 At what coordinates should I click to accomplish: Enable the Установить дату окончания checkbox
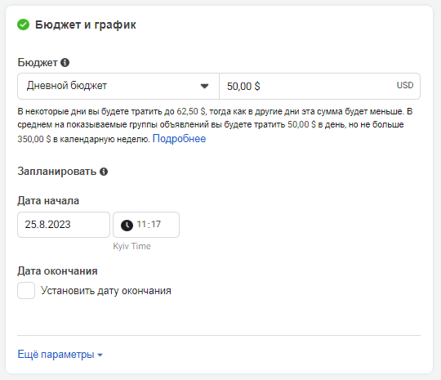26,290
